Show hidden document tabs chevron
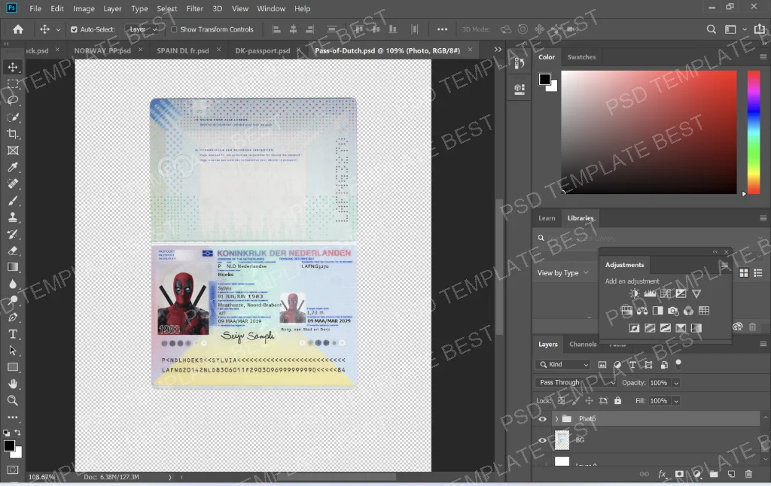The image size is (771, 486). click(x=498, y=50)
